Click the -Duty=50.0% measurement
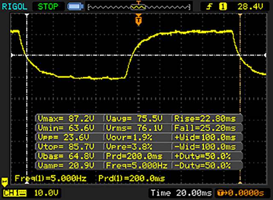 203,165
